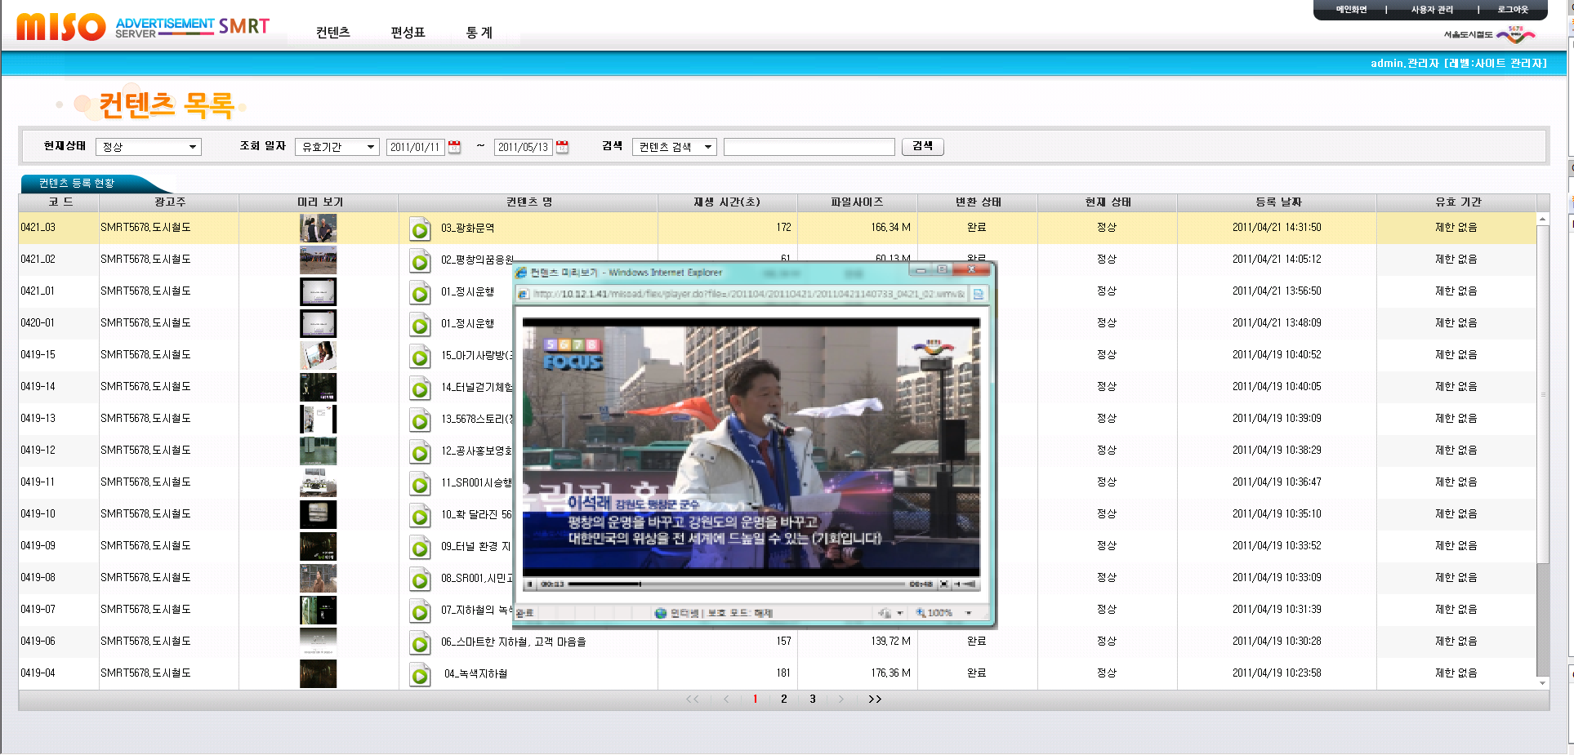This screenshot has height=755, width=1574.
Task: Click the 로그아웃 link
Action: click(1512, 10)
